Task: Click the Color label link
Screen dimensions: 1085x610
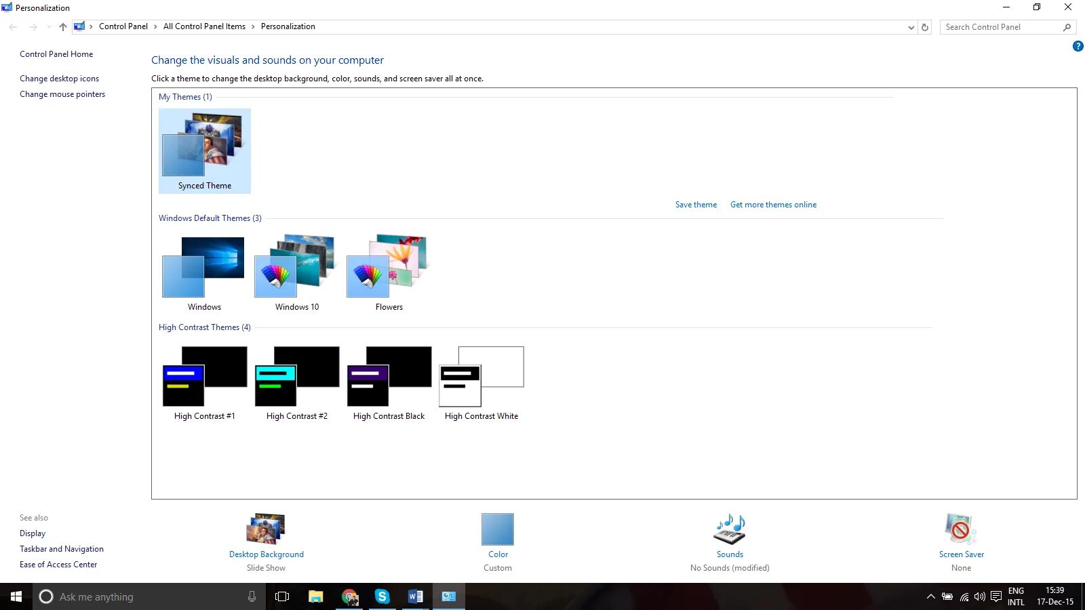Action: coord(498,554)
